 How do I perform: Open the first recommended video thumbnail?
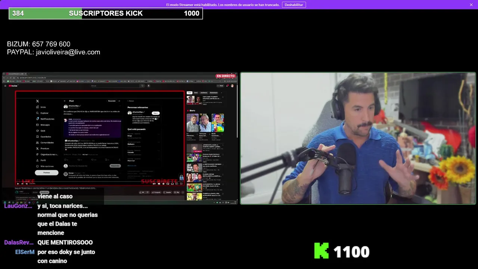coord(194,99)
